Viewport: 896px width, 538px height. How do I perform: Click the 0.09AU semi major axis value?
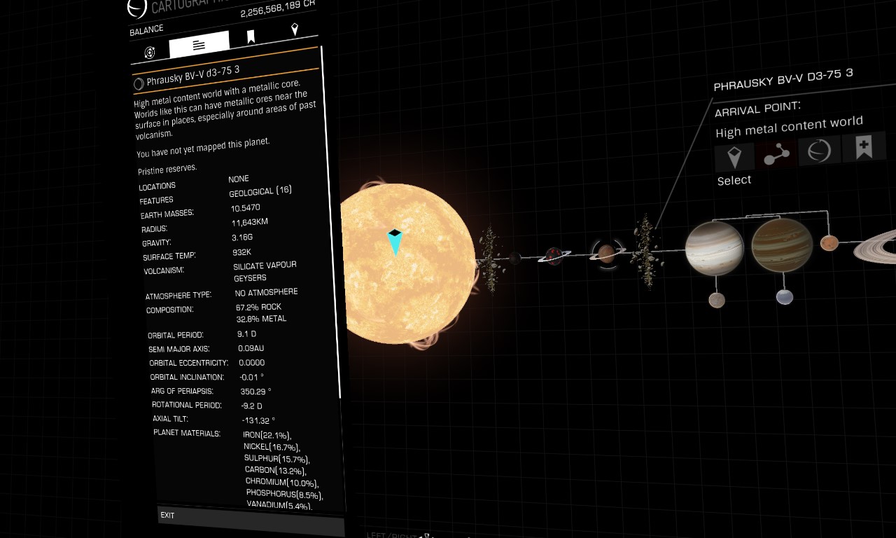point(251,348)
